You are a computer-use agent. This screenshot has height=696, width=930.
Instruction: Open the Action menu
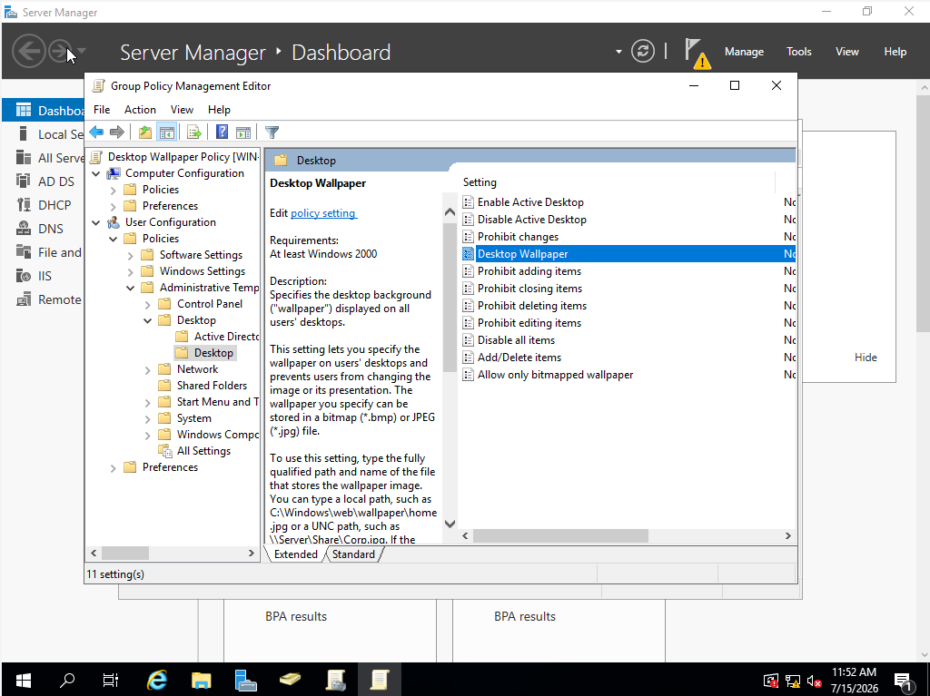click(140, 110)
